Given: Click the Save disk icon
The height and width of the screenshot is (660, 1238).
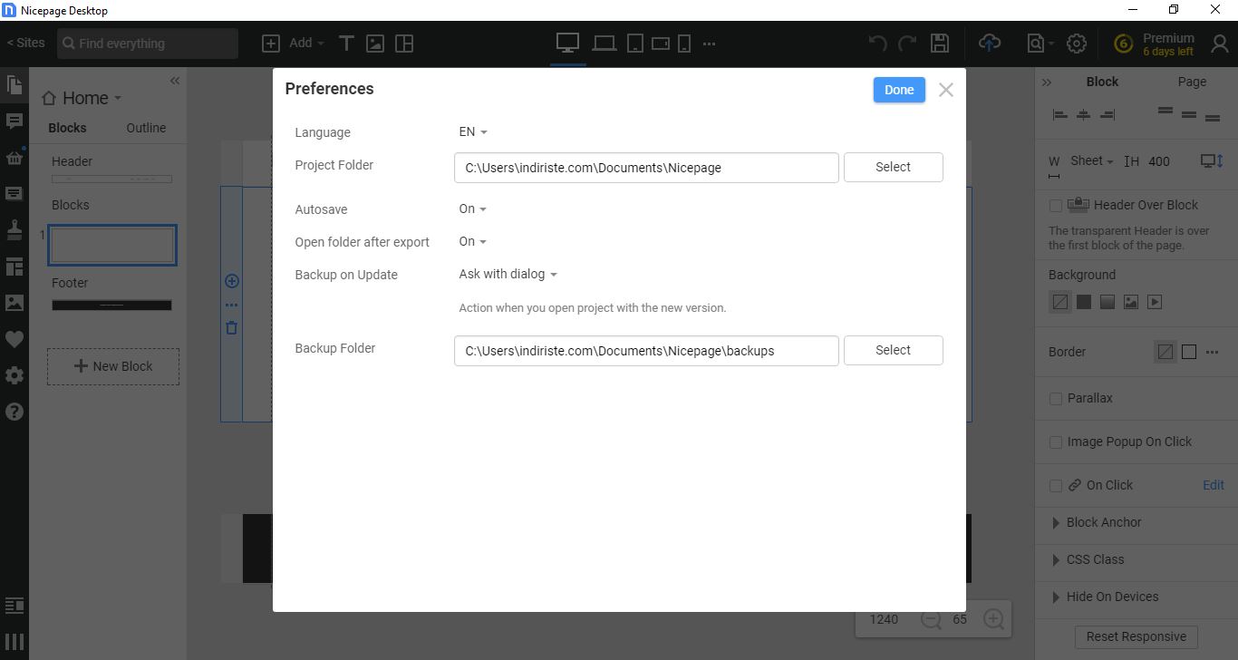Looking at the screenshot, I should pyautogui.click(x=940, y=43).
